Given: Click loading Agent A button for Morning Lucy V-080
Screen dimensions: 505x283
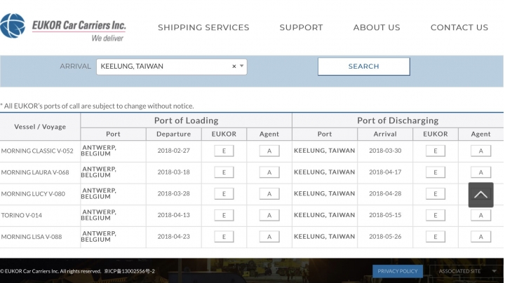Looking at the screenshot, I should pos(269,194).
